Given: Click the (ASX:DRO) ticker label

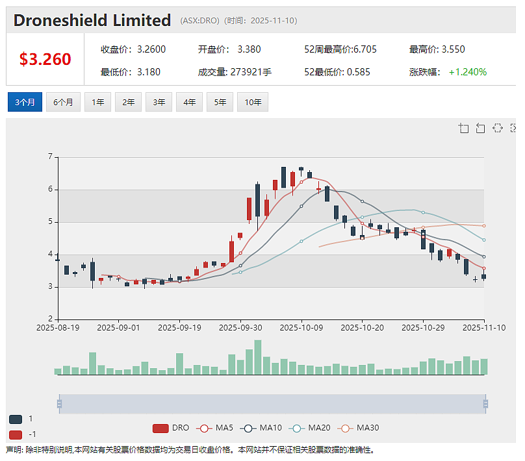Looking at the screenshot, I should 199,21.
